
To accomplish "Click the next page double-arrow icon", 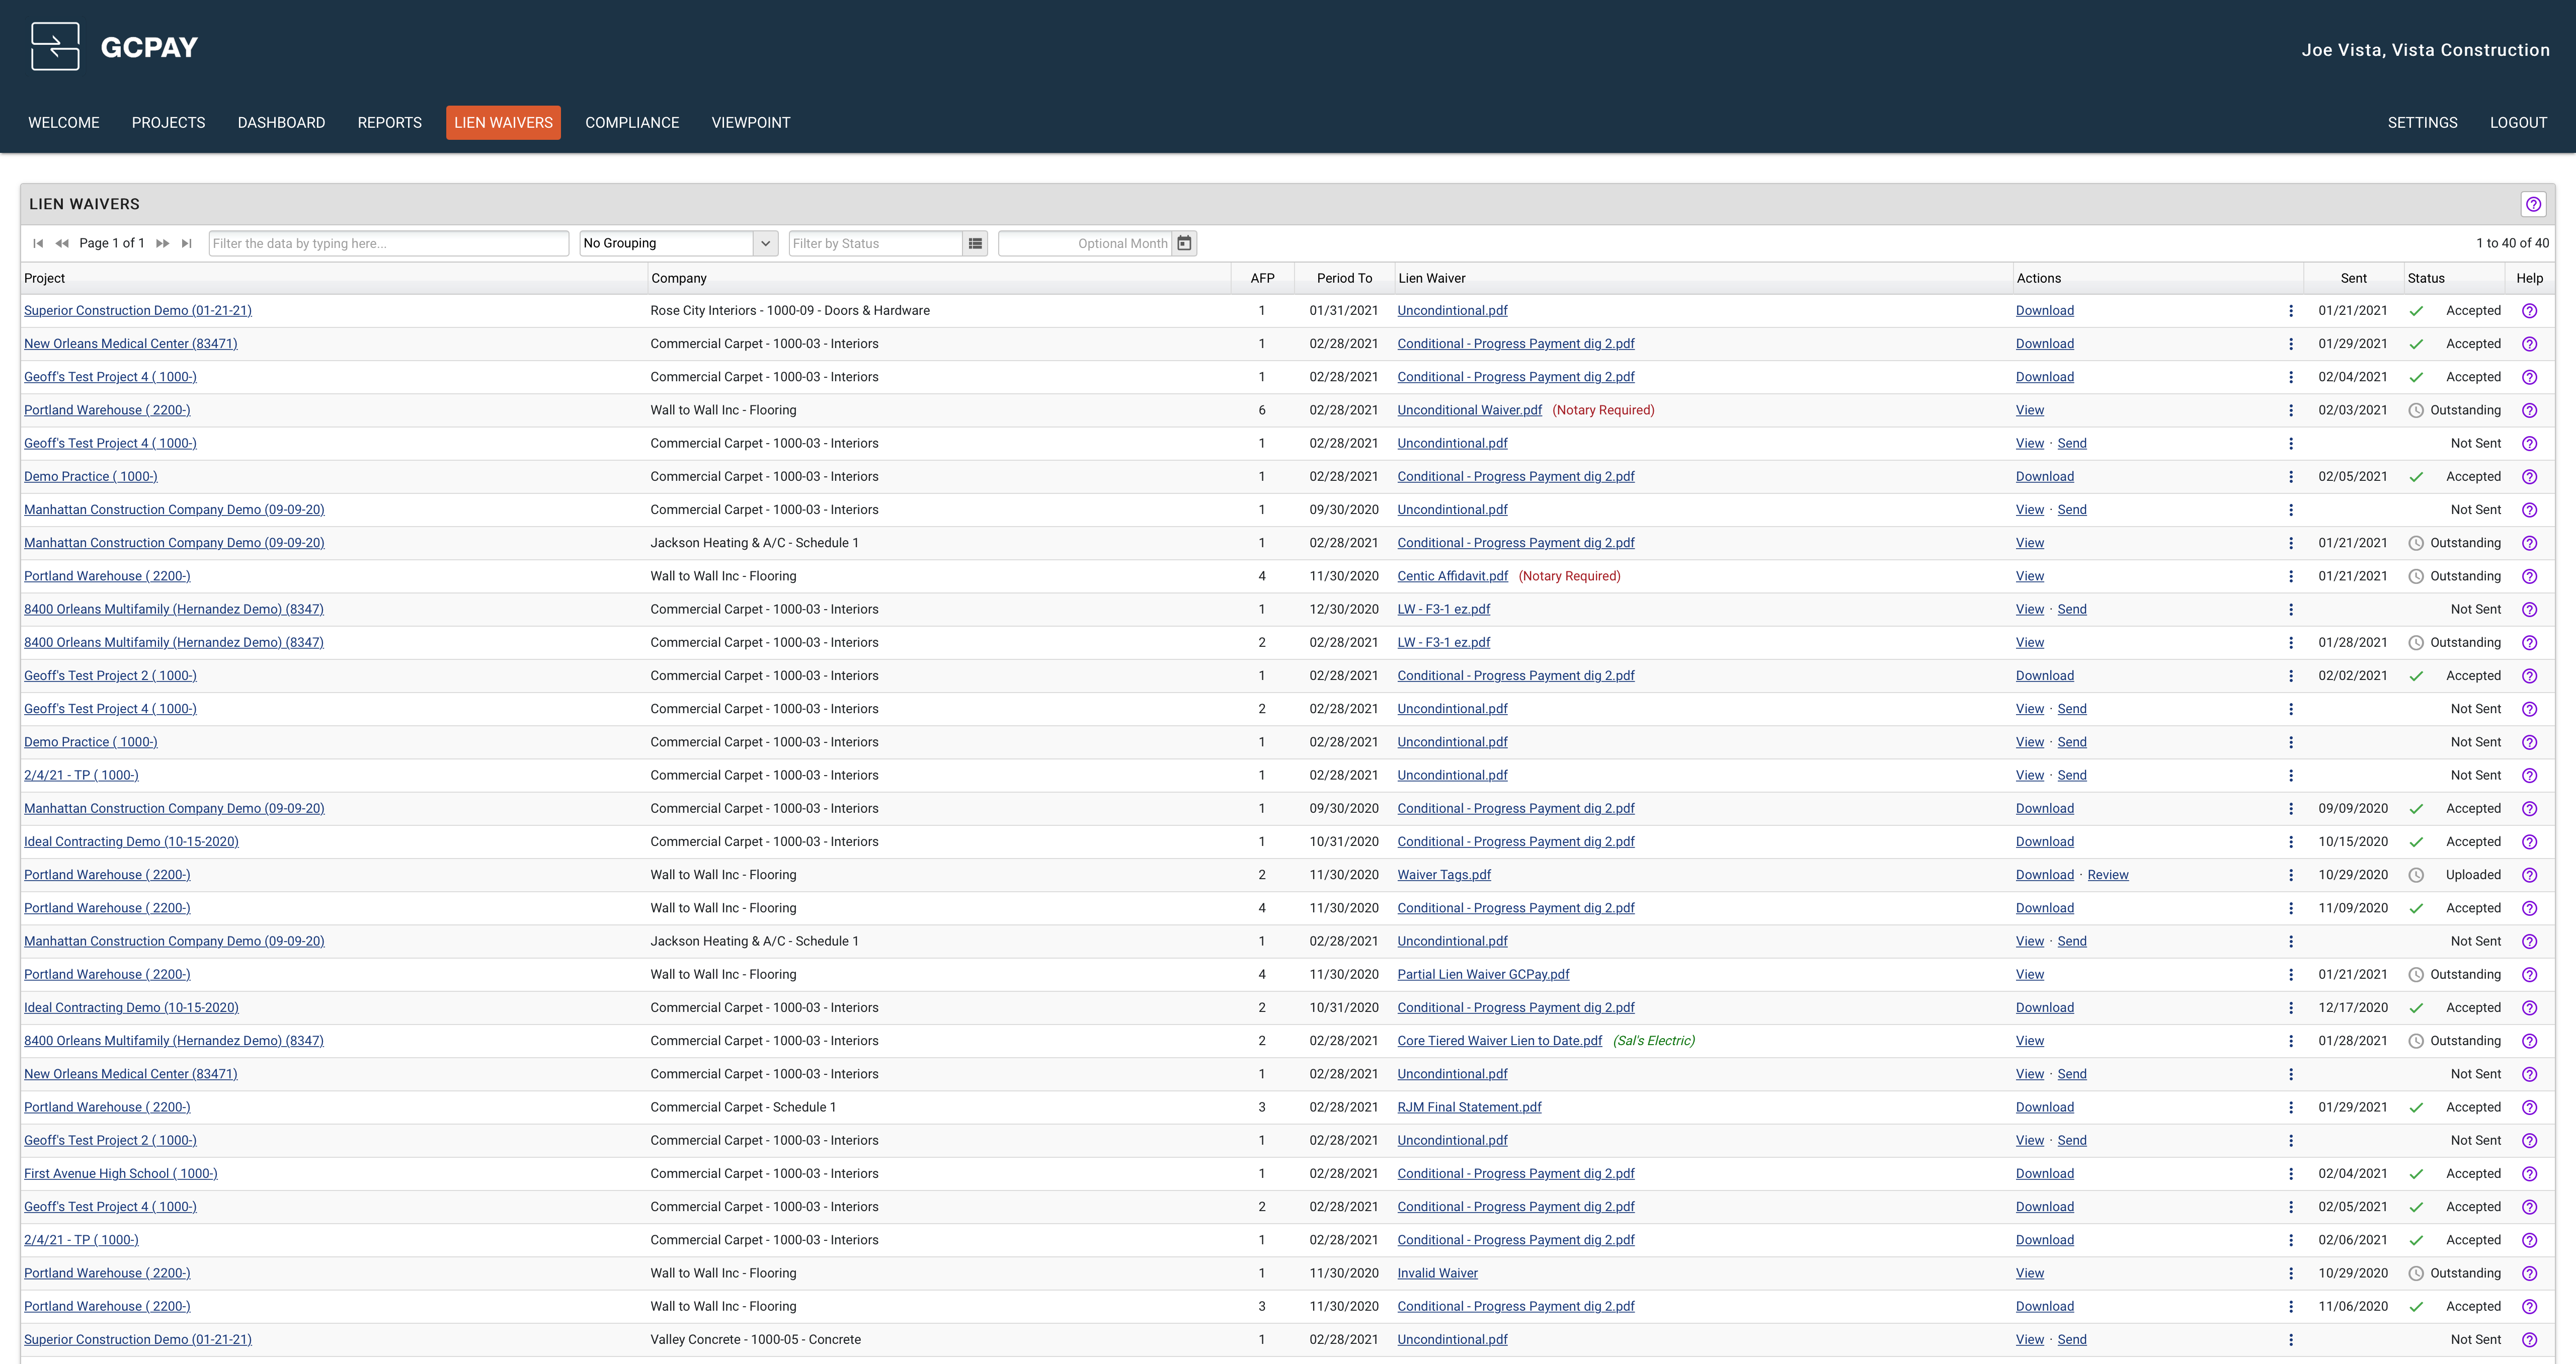I will click(x=163, y=243).
